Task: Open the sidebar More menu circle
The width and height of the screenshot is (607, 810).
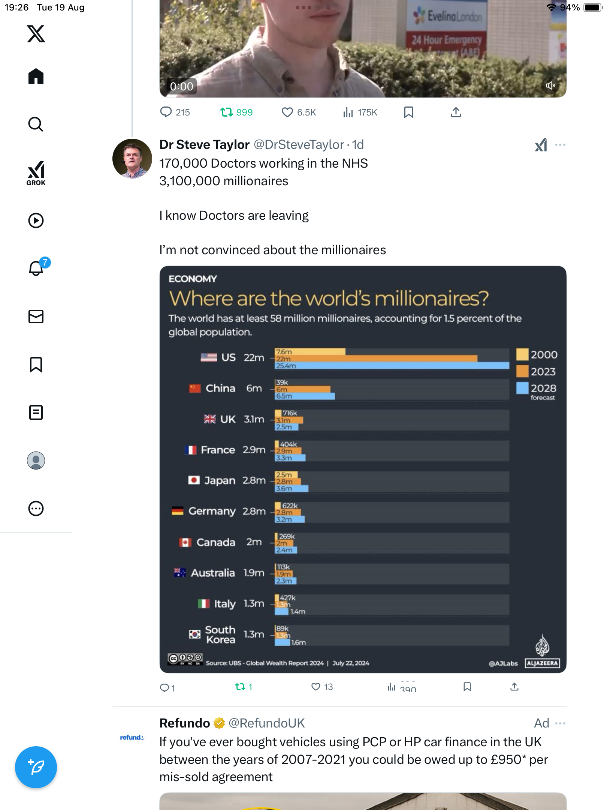Action: coord(36,508)
